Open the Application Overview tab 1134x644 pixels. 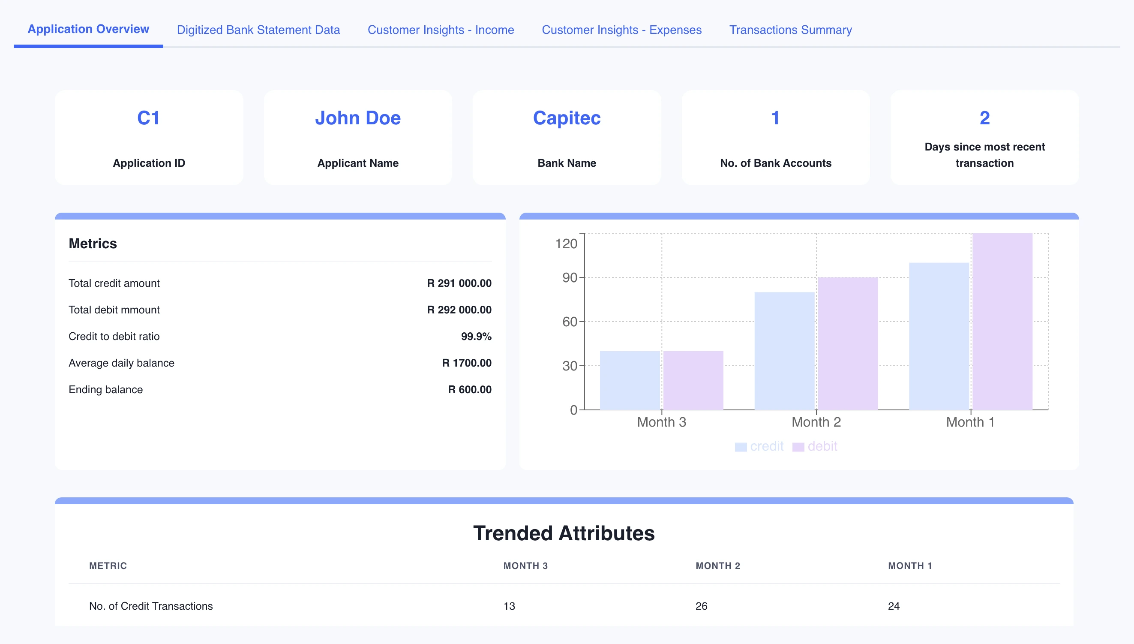[88, 29]
